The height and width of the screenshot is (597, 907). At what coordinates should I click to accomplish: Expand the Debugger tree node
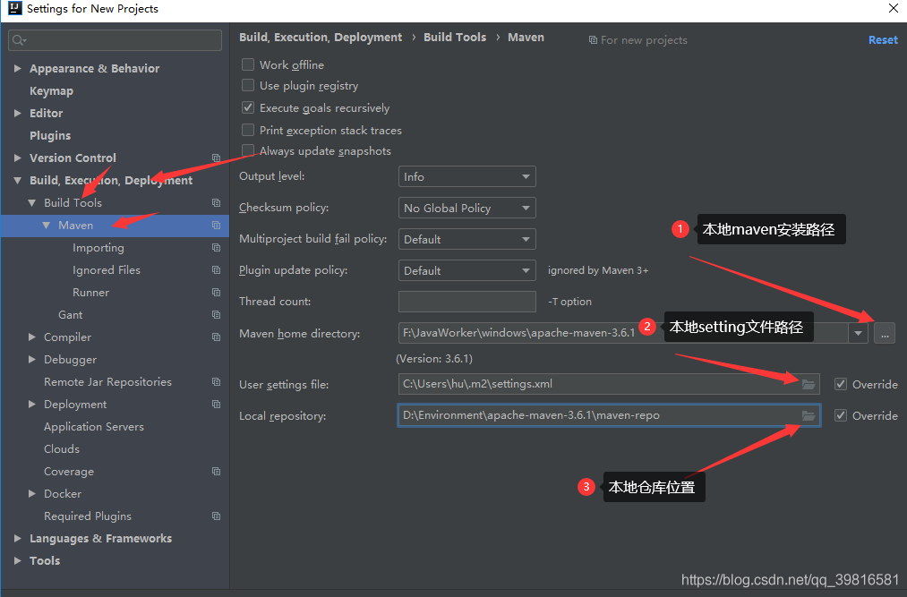point(32,359)
